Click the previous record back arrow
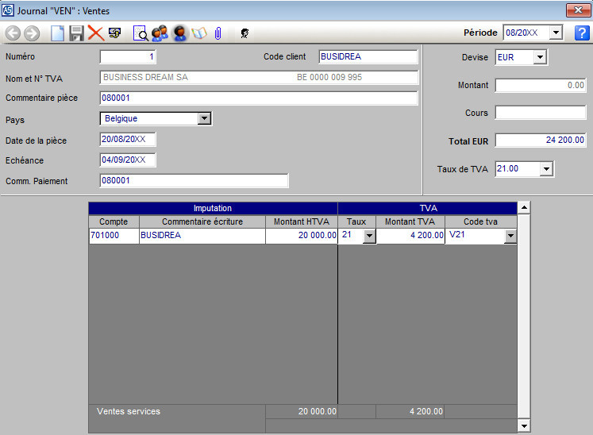The width and height of the screenshot is (593, 435). [x=13, y=33]
